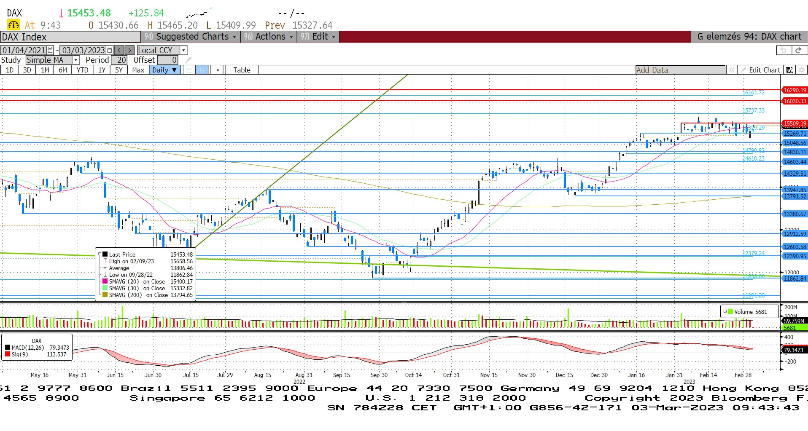The image size is (808, 431).
Task: Open the Edit menu
Action: pyautogui.click(x=318, y=37)
